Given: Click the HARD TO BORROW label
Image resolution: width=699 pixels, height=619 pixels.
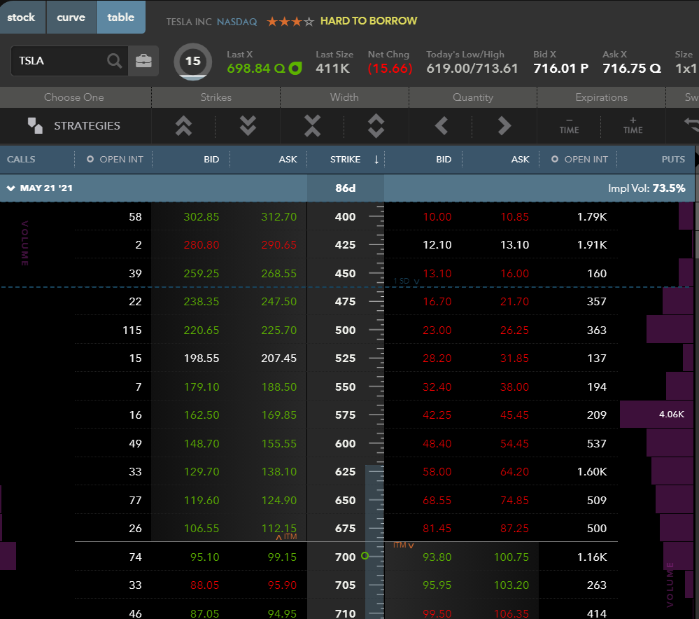Looking at the screenshot, I should [369, 21].
